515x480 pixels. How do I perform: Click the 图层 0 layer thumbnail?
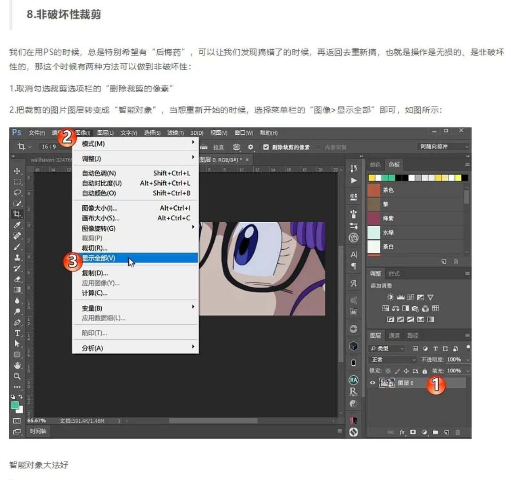pyautogui.click(x=387, y=383)
